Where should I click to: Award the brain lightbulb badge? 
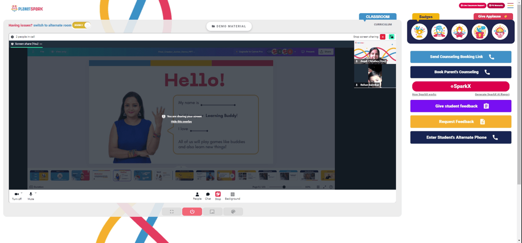(x=500, y=32)
